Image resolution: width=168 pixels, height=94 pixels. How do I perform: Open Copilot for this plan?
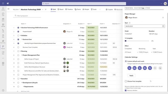click(x=109, y=9)
